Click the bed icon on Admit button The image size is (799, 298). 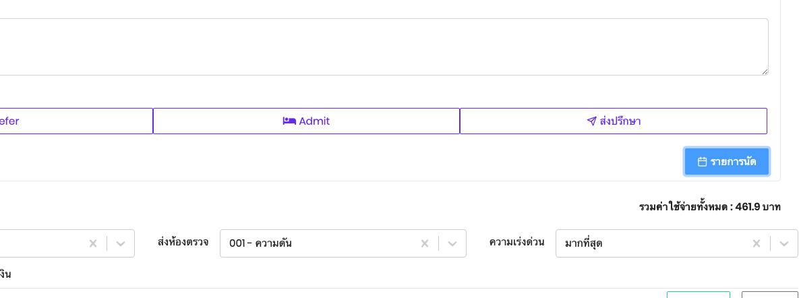pyautogui.click(x=289, y=121)
